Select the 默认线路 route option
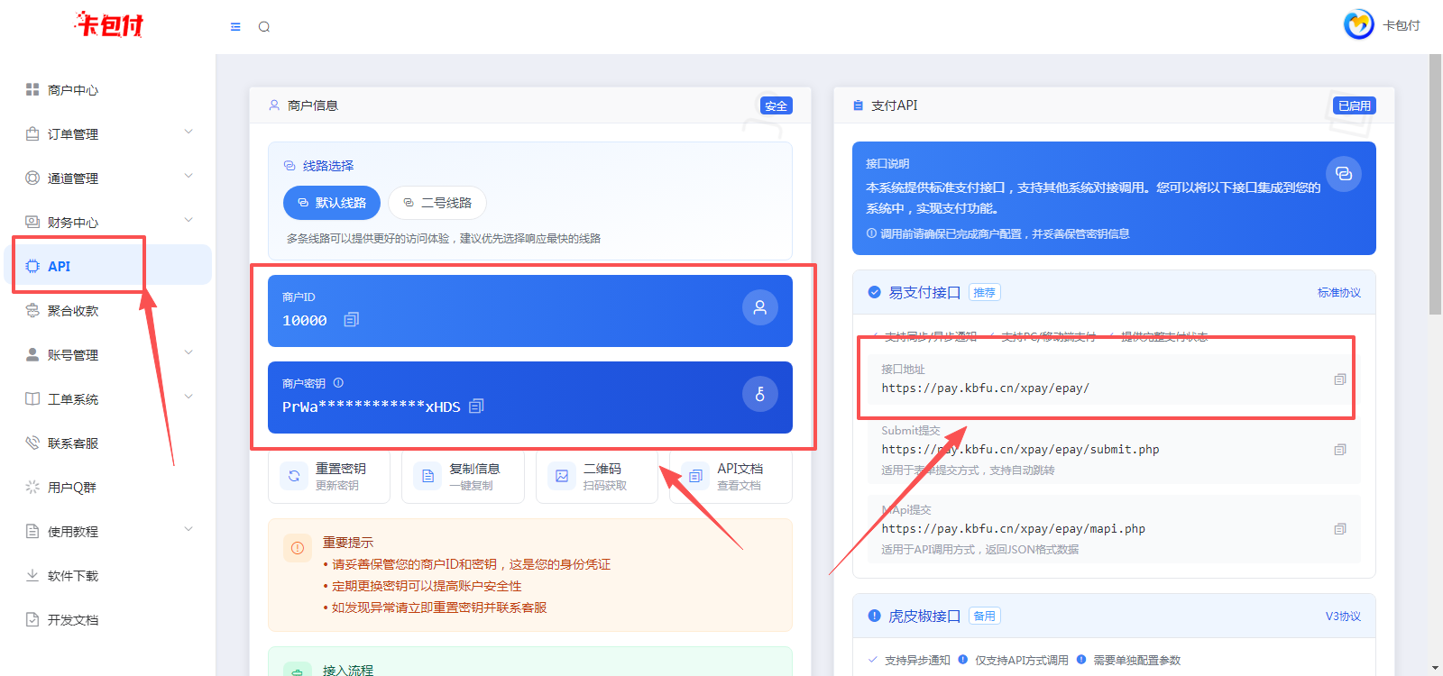This screenshot has width=1443, height=676. coord(332,203)
